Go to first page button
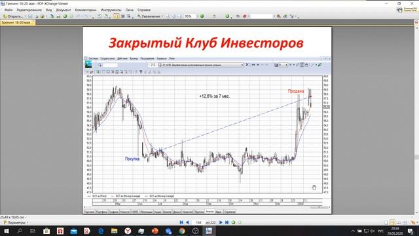Image resolution: width=419 pixels, height=236 pixels. coord(181,222)
